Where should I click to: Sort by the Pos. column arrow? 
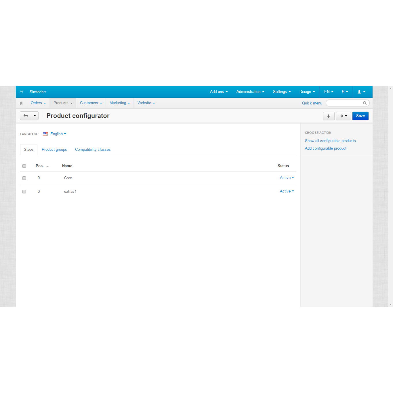click(47, 166)
